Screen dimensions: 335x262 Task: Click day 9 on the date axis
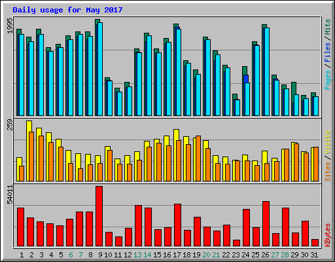[x=100, y=255]
